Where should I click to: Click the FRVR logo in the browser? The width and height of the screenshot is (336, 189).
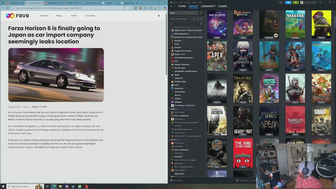tap(18, 16)
